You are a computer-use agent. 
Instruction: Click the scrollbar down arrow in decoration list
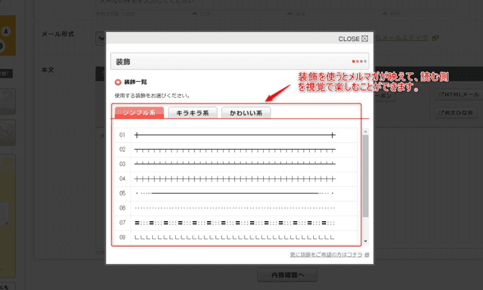tap(366, 241)
